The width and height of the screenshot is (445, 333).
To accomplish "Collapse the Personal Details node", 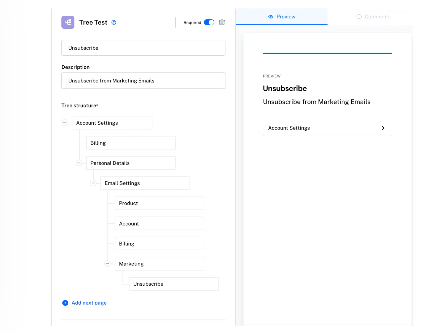I will point(79,163).
